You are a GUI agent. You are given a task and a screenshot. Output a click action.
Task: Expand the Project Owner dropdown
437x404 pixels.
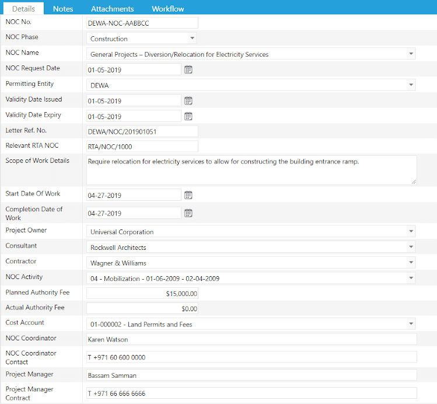tap(411, 231)
